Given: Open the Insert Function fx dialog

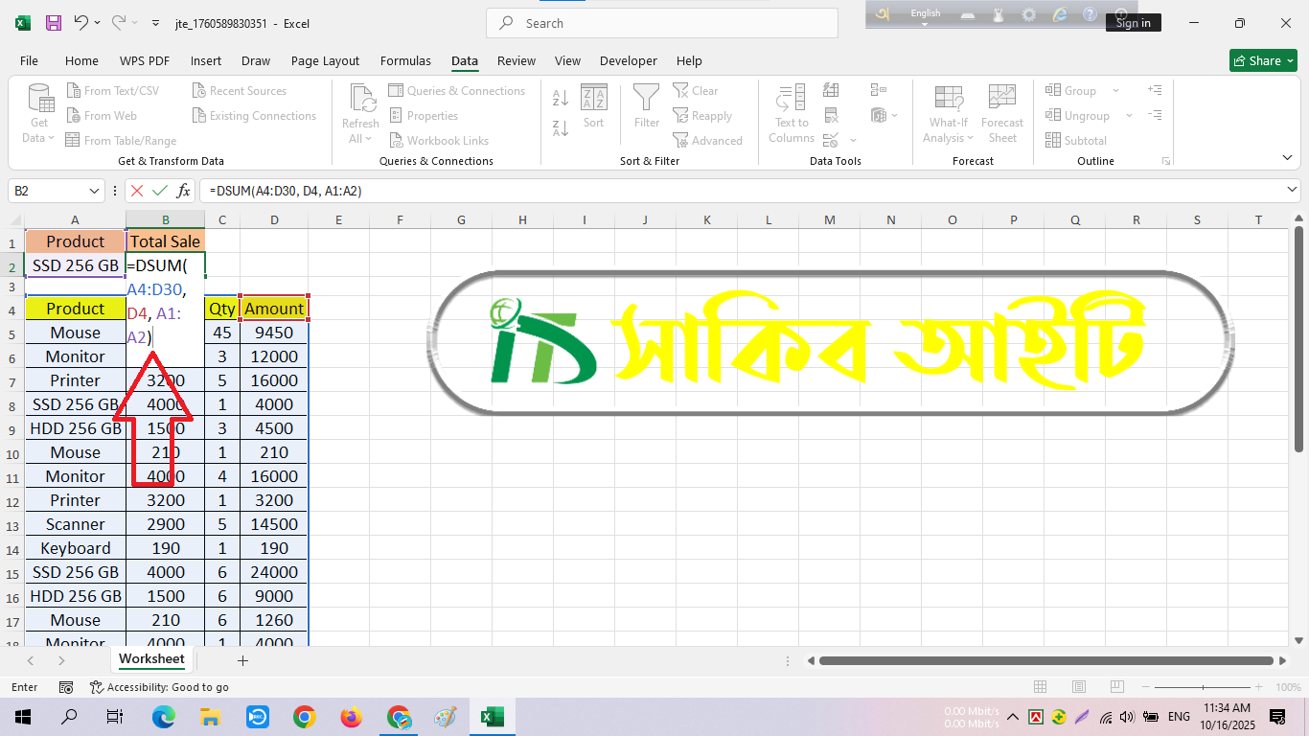Looking at the screenshot, I should 182,191.
